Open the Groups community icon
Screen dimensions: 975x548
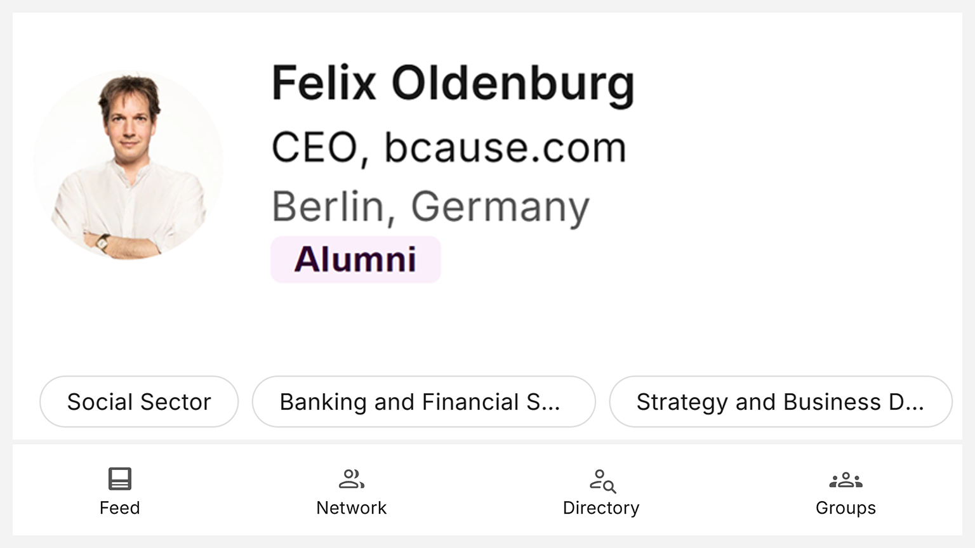845,480
